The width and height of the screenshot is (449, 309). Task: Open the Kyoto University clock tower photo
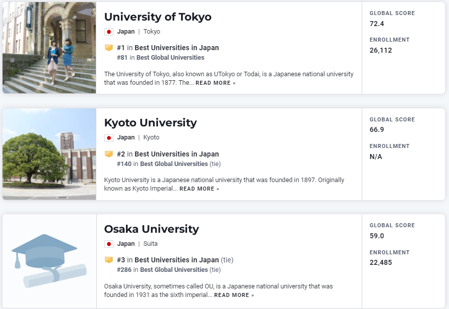click(49, 154)
